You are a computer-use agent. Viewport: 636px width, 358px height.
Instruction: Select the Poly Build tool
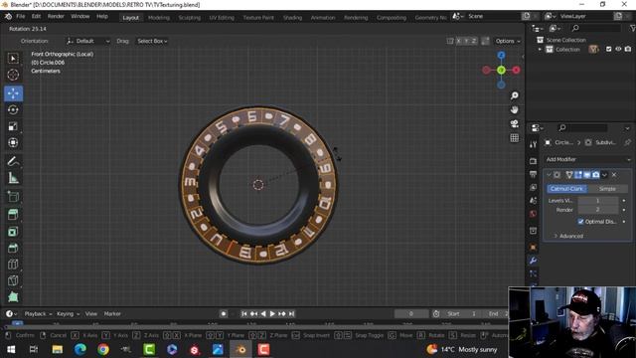[13, 296]
